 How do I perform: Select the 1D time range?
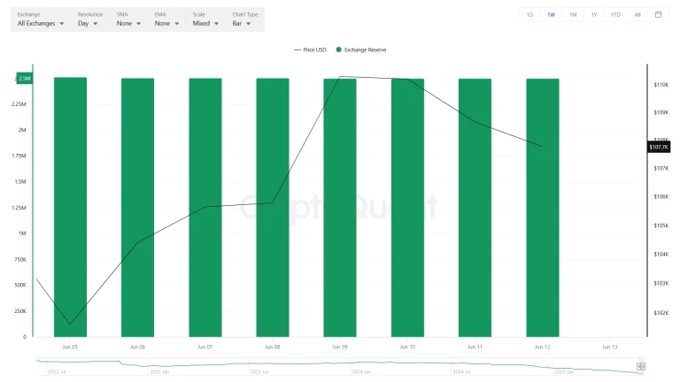pyautogui.click(x=529, y=14)
